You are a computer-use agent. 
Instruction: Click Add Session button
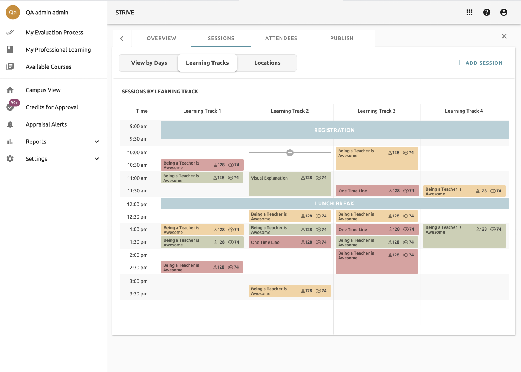click(x=479, y=63)
